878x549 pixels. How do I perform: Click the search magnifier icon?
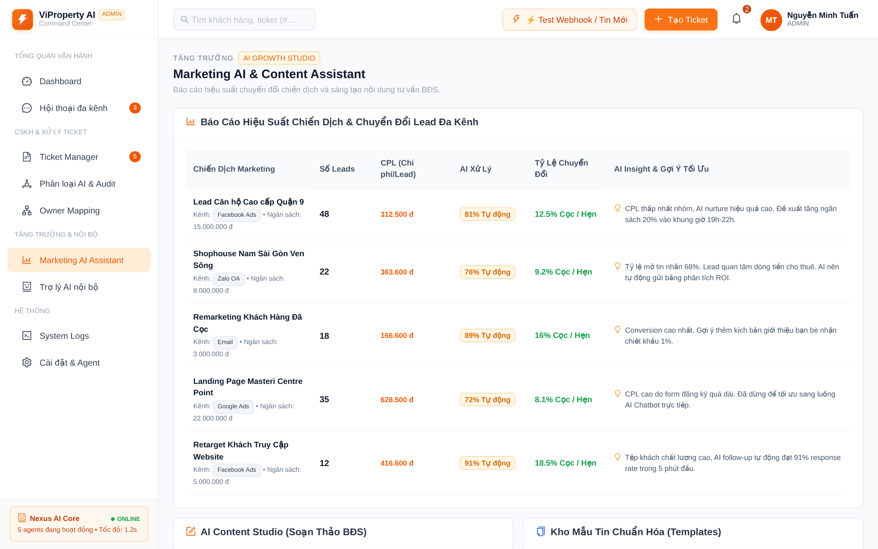[x=185, y=20]
